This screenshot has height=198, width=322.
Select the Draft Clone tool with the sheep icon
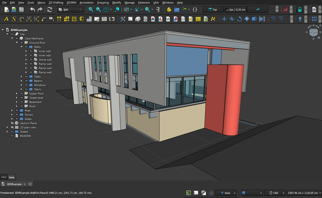[x=247, y=19]
